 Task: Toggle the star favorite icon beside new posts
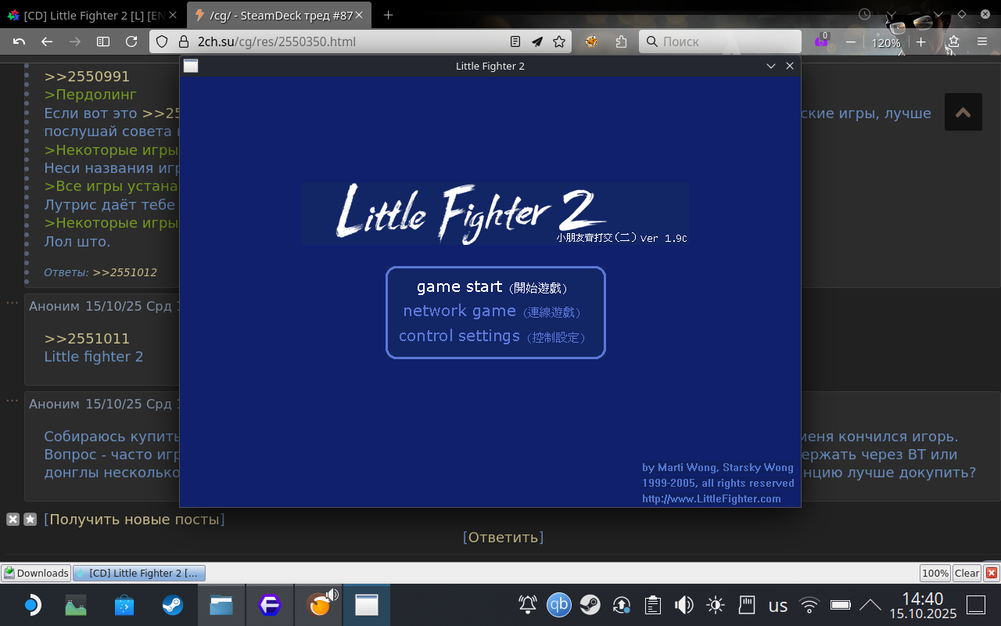[x=30, y=519]
